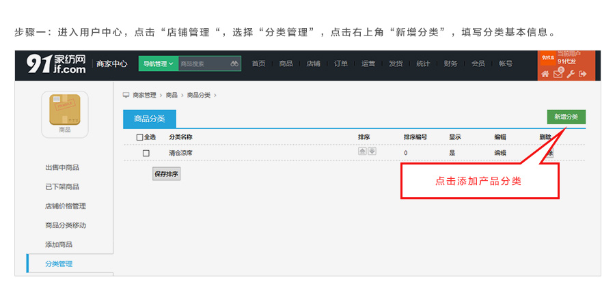Tick the checkbox for 清仓凉席 row
Viewport: 615px width, 286px height.
pyautogui.click(x=146, y=153)
